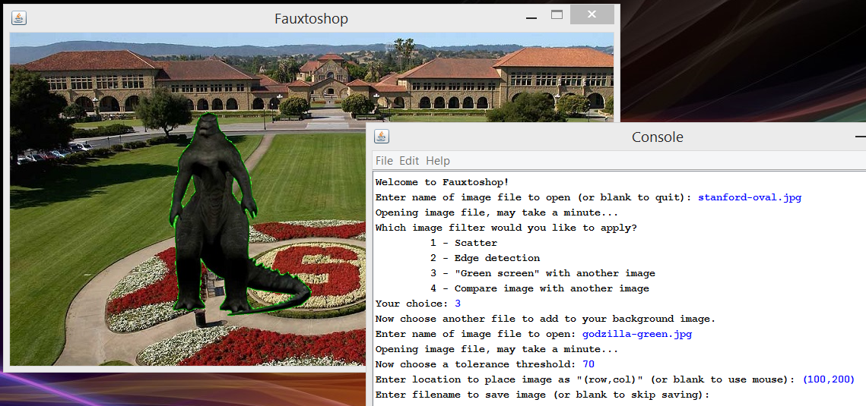Click the 'Welcome to Fauxtoshop!' line
The height and width of the screenshot is (406, 866).
442,182
